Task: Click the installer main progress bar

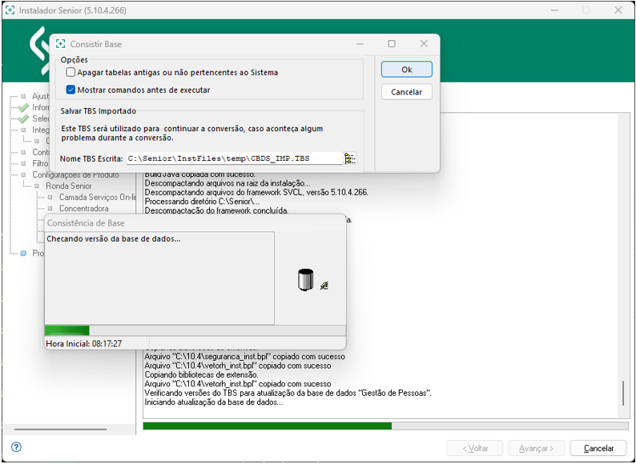Action: (385, 426)
